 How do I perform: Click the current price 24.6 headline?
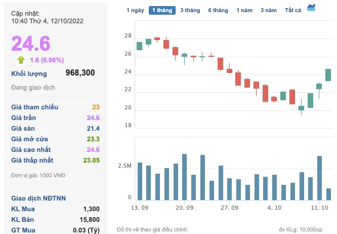[31, 43]
